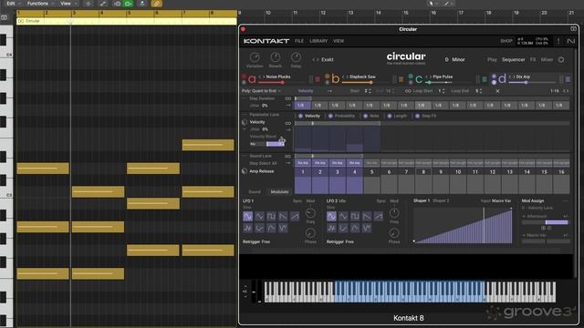Click the Variation knob in Circular
This screenshot has height=328, width=584.
[x=255, y=57]
